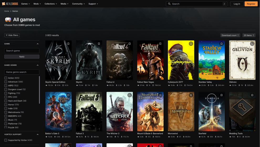Click the Hide filters button
The image size is (260, 147).
click(12, 35)
